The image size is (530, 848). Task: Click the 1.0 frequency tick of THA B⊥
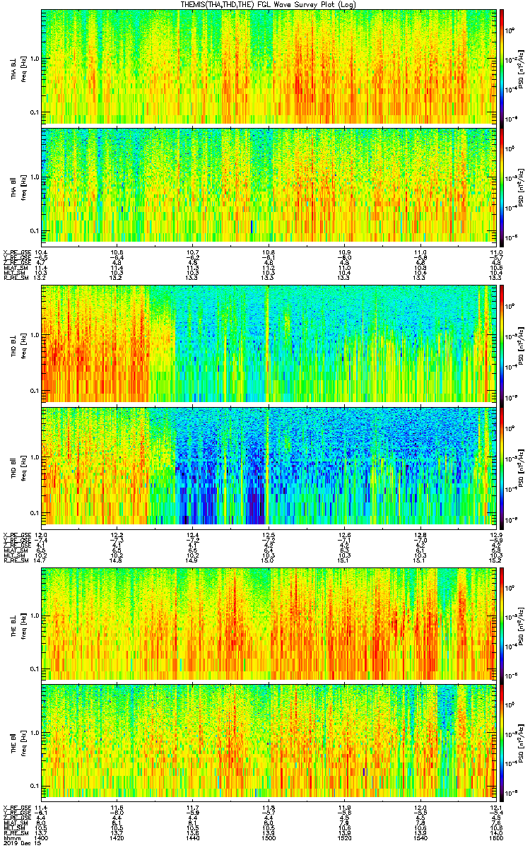point(35,59)
